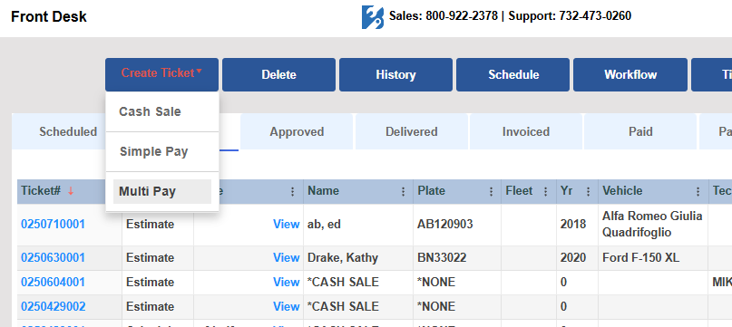Collapse the Create Ticket dropdown

161,74
